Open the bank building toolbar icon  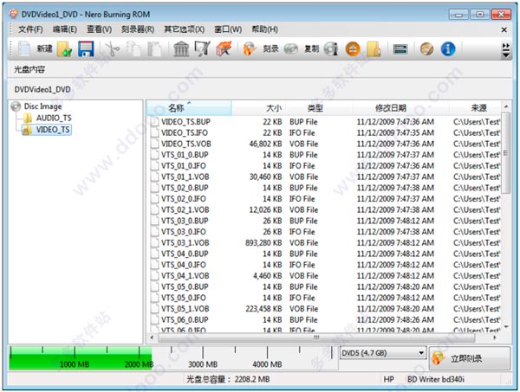181,49
